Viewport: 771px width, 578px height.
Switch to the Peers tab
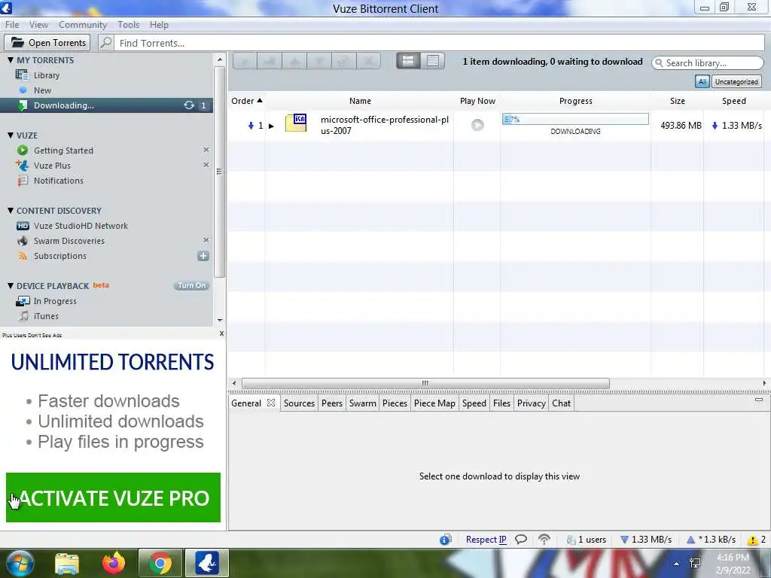pyautogui.click(x=332, y=403)
